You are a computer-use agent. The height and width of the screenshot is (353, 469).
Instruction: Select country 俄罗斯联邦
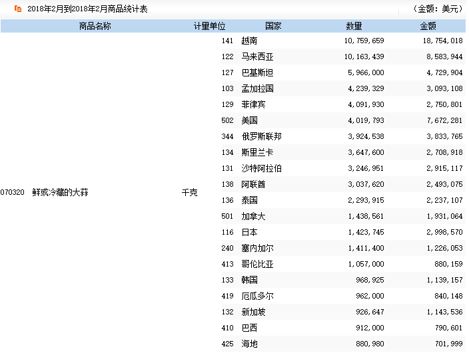point(261,136)
